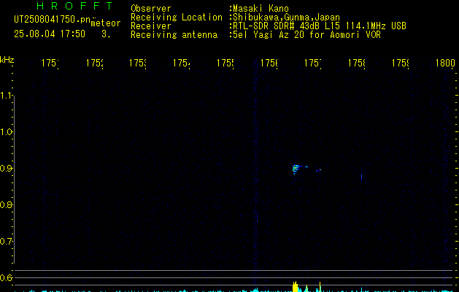Click the 1751 time axis label
The width and height of the screenshot is (459, 292).
(50, 64)
